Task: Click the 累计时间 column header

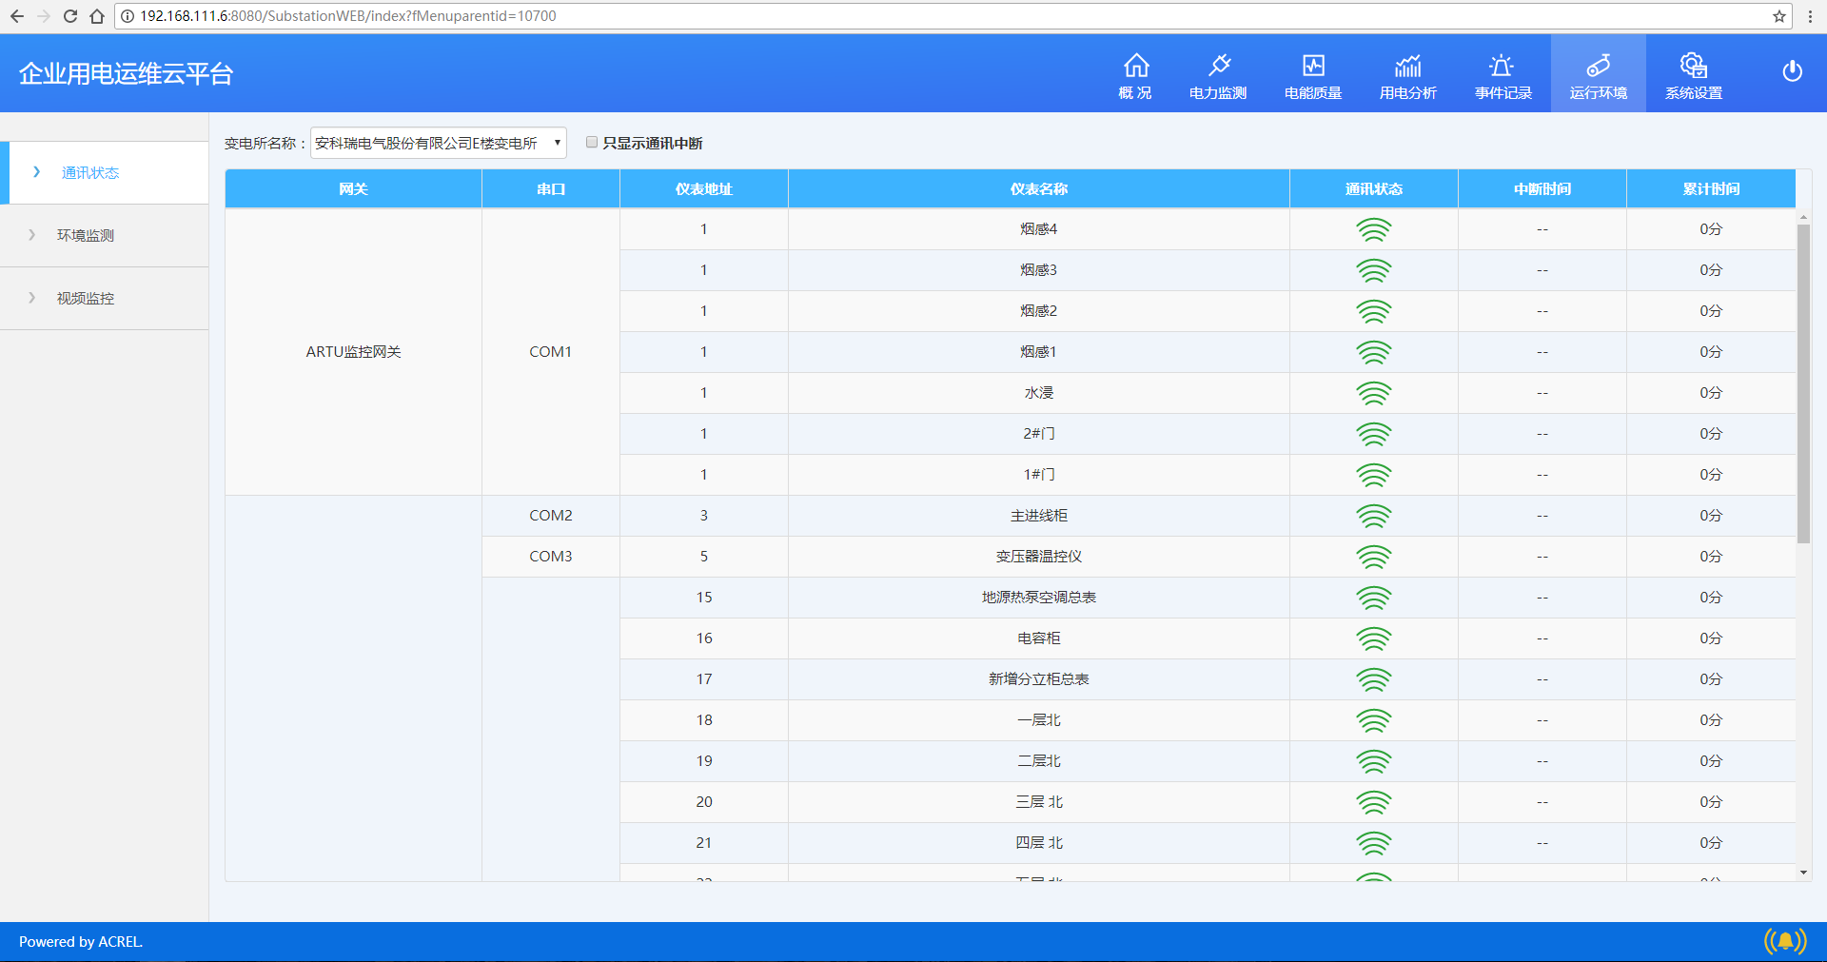Action: pyautogui.click(x=1711, y=188)
